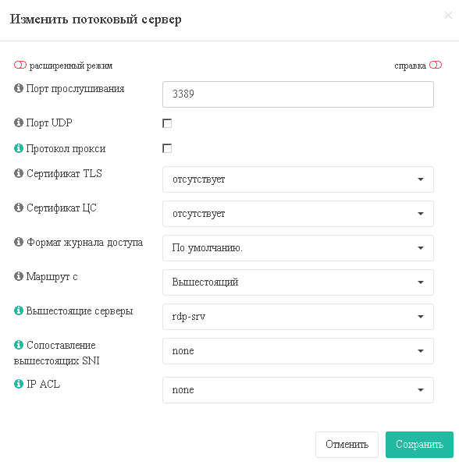459x465 pixels.
Task: Click info icon next to Маршрут с
Action: pos(19,276)
